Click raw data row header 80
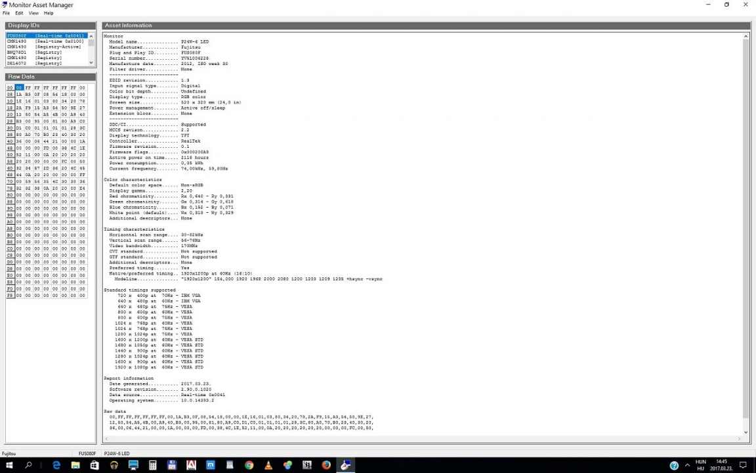756x473 pixels. click(x=10, y=195)
